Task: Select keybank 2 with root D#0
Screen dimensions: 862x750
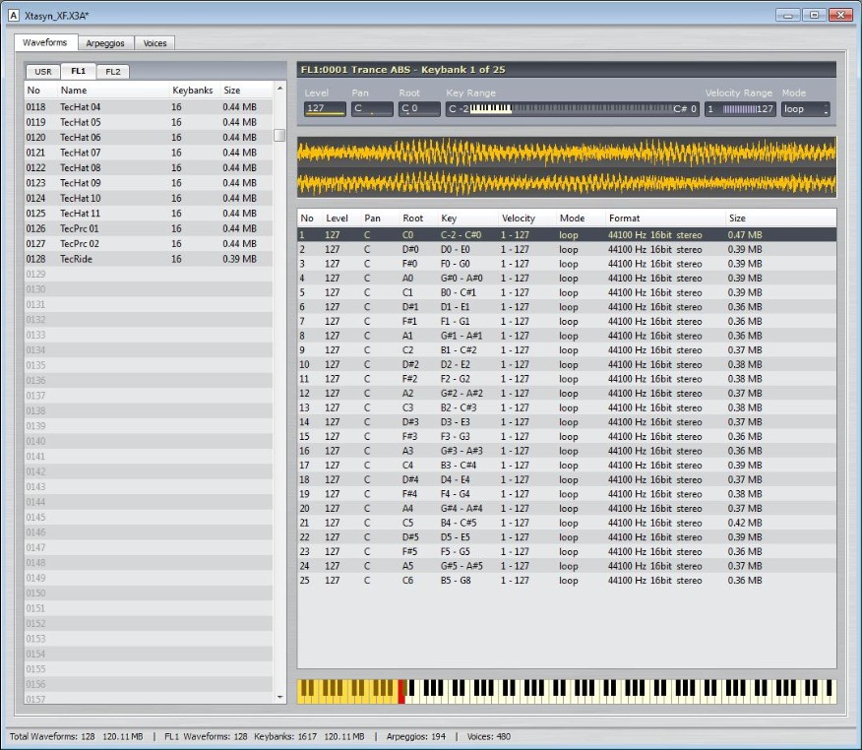Action: click(567, 249)
